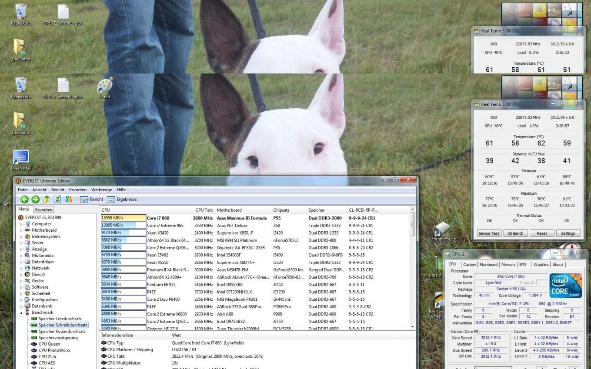This screenshot has height=369, width=591.
Task: Click the EVEREST up-level arrow icon
Action: pyautogui.click(x=46, y=199)
